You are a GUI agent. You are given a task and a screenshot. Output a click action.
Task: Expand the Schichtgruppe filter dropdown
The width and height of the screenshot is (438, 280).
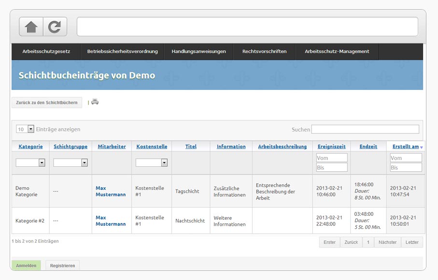pyautogui.click(x=71, y=162)
